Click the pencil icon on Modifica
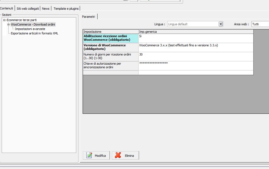 click(89, 155)
